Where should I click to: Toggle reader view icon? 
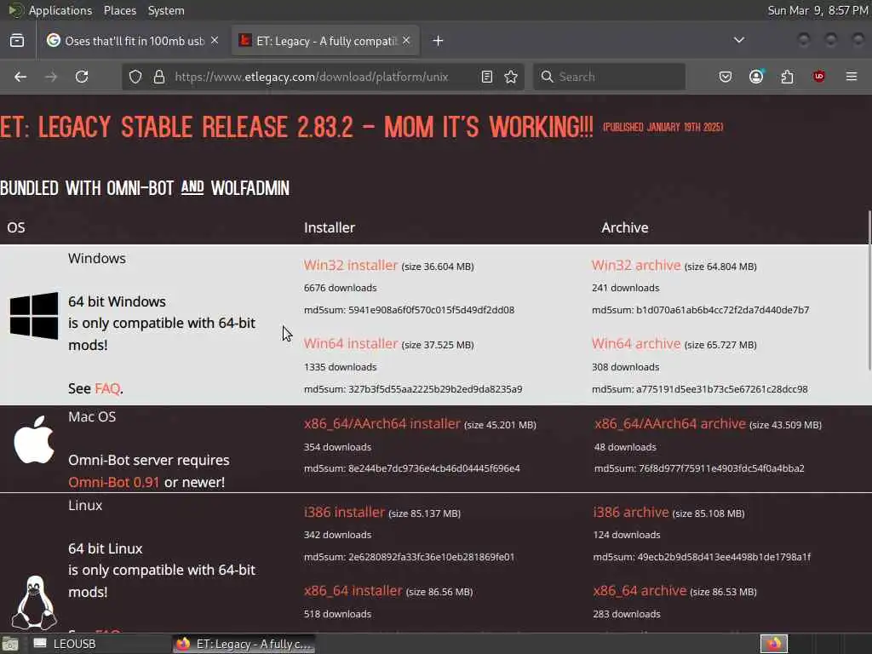(x=486, y=77)
